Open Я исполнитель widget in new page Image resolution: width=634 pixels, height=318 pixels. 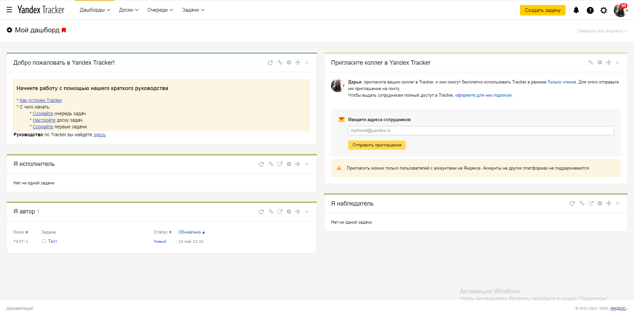pyautogui.click(x=280, y=164)
